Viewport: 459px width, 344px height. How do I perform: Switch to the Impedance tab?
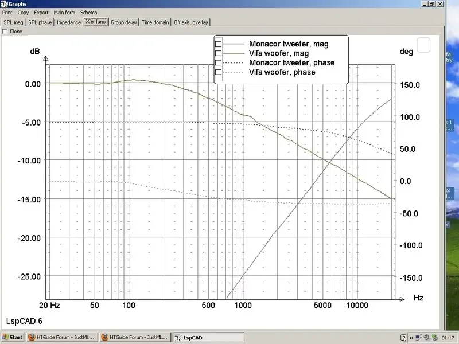click(x=69, y=22)
